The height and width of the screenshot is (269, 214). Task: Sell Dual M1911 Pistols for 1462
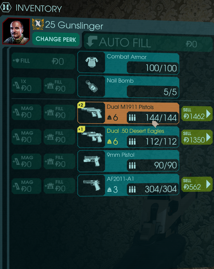(197, 114)
